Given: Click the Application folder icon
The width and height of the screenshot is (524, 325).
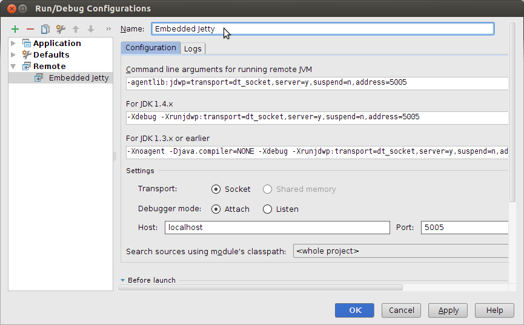Looking at the screenshot, I should coord(27,43).
